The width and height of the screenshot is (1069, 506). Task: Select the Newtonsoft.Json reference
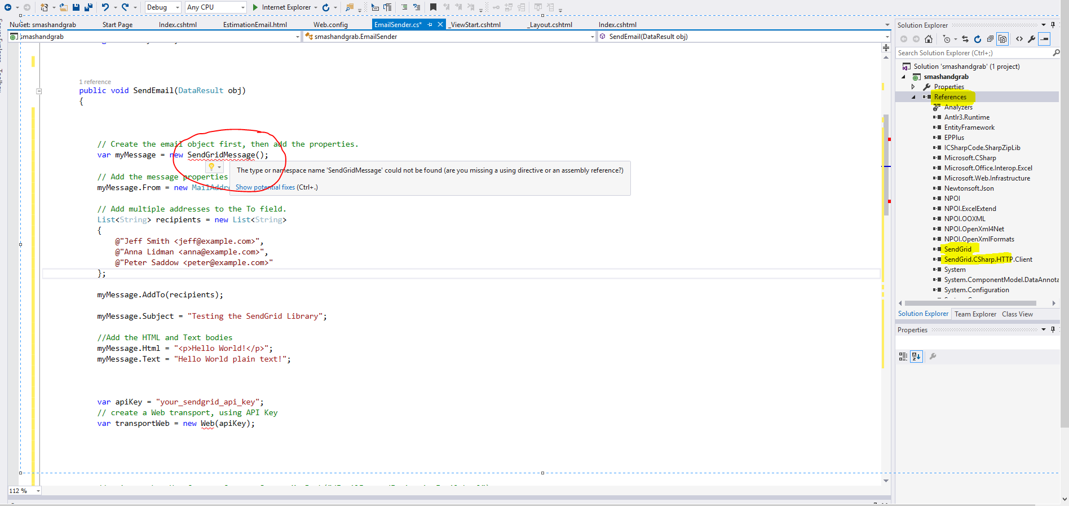point(969,188)
